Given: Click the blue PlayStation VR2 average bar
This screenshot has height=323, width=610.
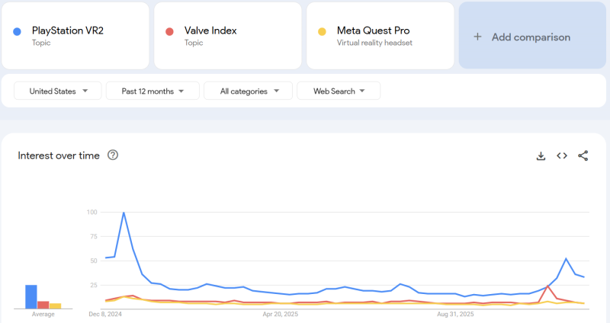Looking at the screenshot, I should click(31, 296).
